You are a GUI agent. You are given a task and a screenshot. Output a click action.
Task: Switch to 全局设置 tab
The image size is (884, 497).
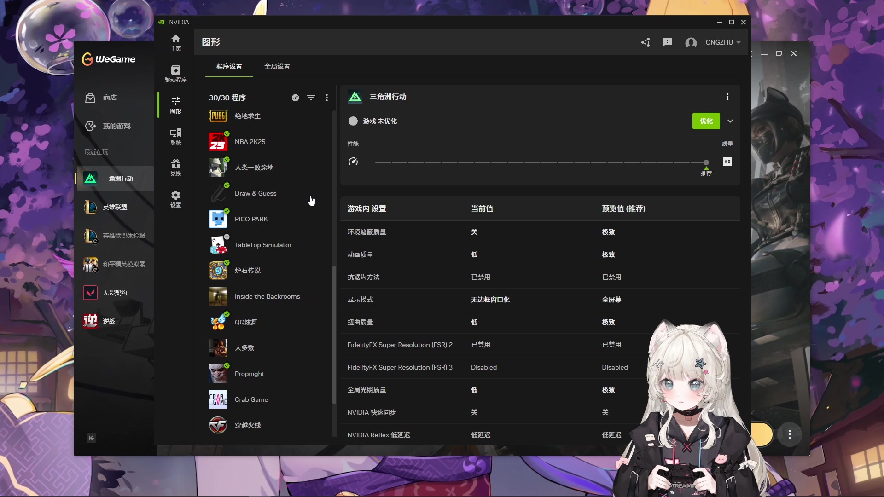[x=277, y=66]
